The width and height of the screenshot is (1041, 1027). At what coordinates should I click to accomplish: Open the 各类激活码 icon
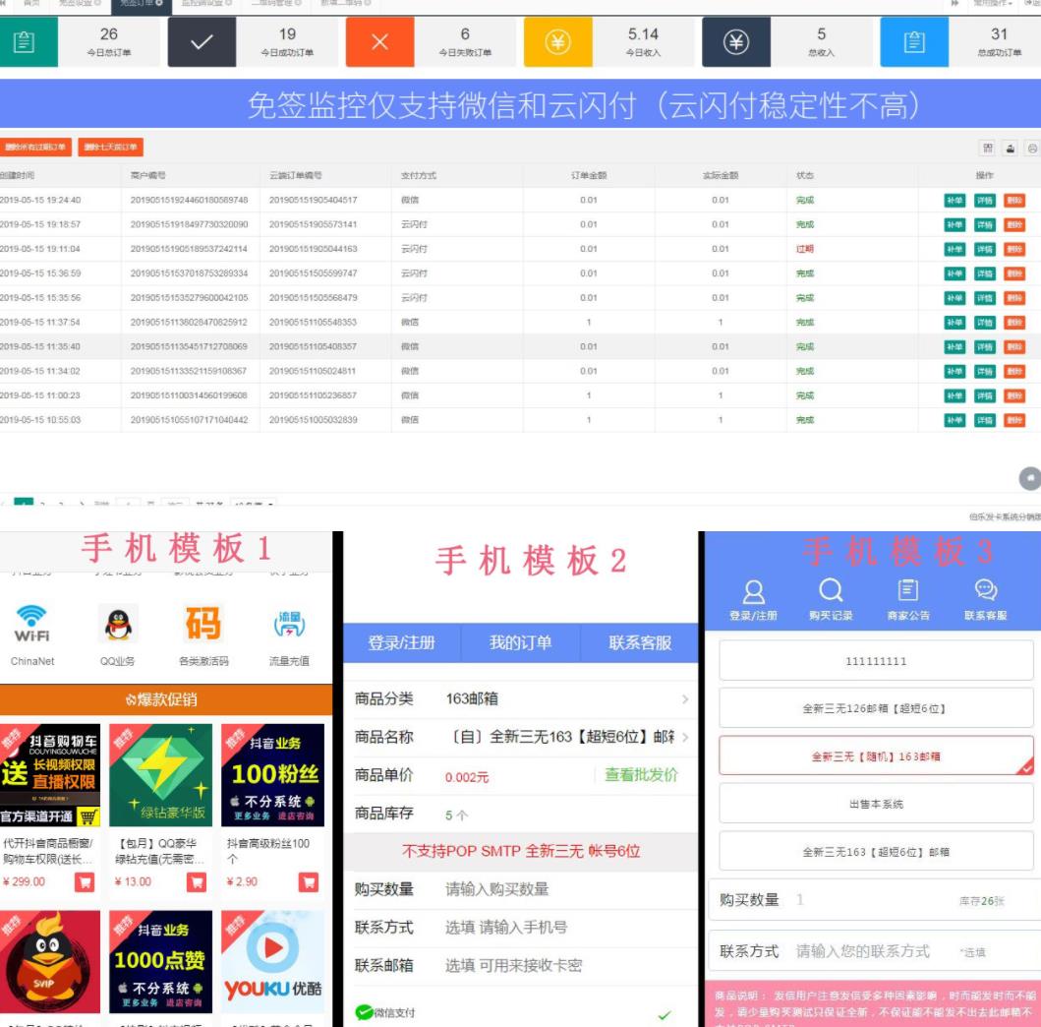(x=203, y=623)
